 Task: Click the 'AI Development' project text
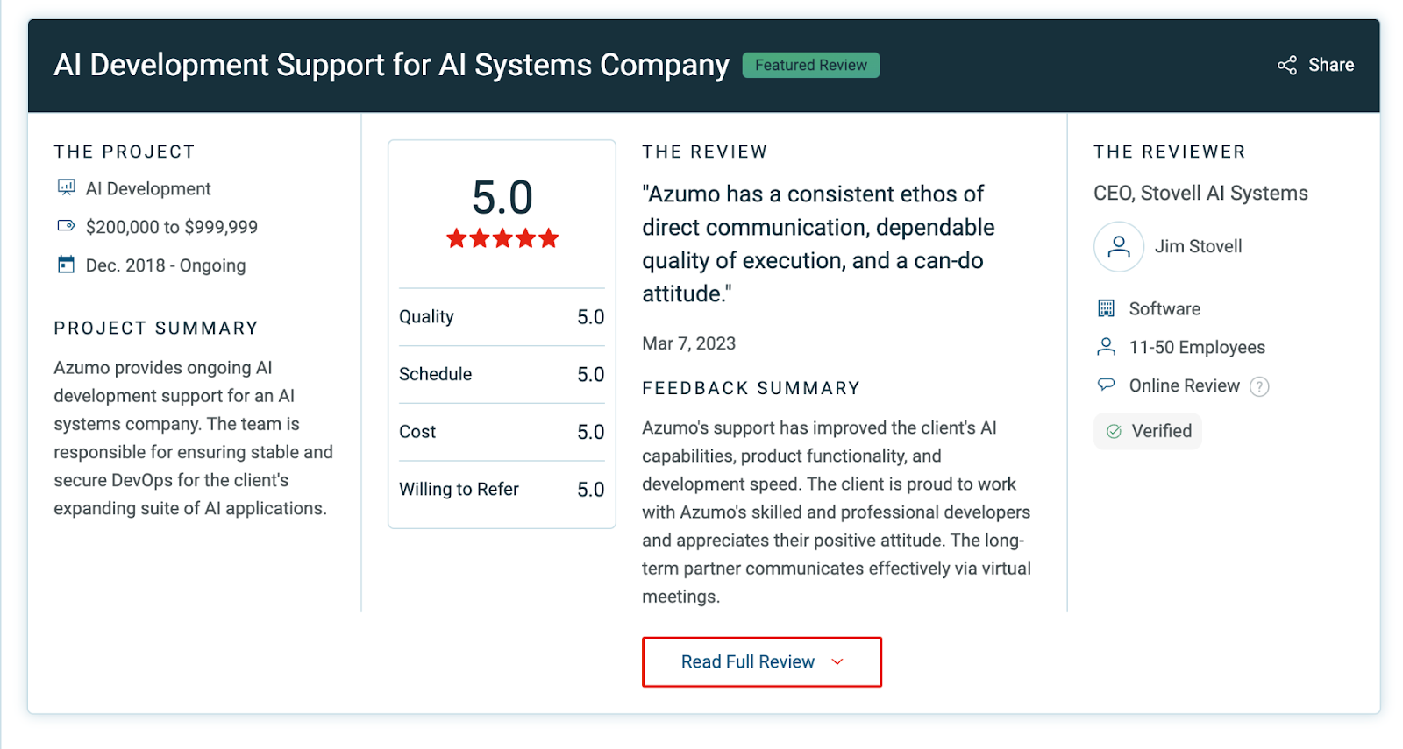[148, 188]
